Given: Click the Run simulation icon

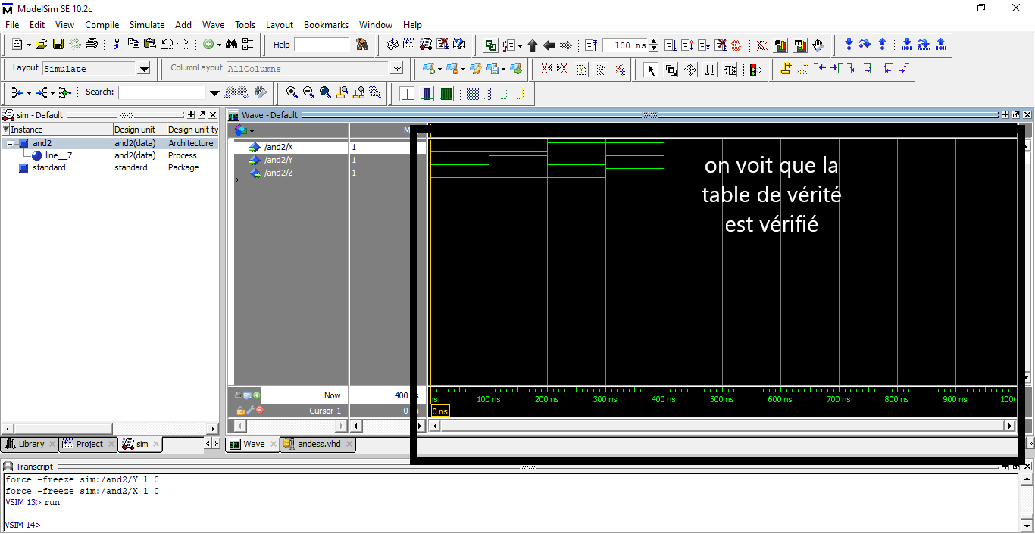Looking at the screenshot, I should click(670, 44).
